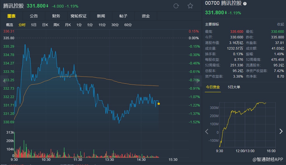Click the yellow latest price dot
Screen dimensions: 286x165
point(159,104)
